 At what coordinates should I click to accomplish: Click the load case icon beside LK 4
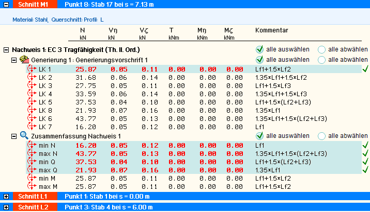coord(33,94)
